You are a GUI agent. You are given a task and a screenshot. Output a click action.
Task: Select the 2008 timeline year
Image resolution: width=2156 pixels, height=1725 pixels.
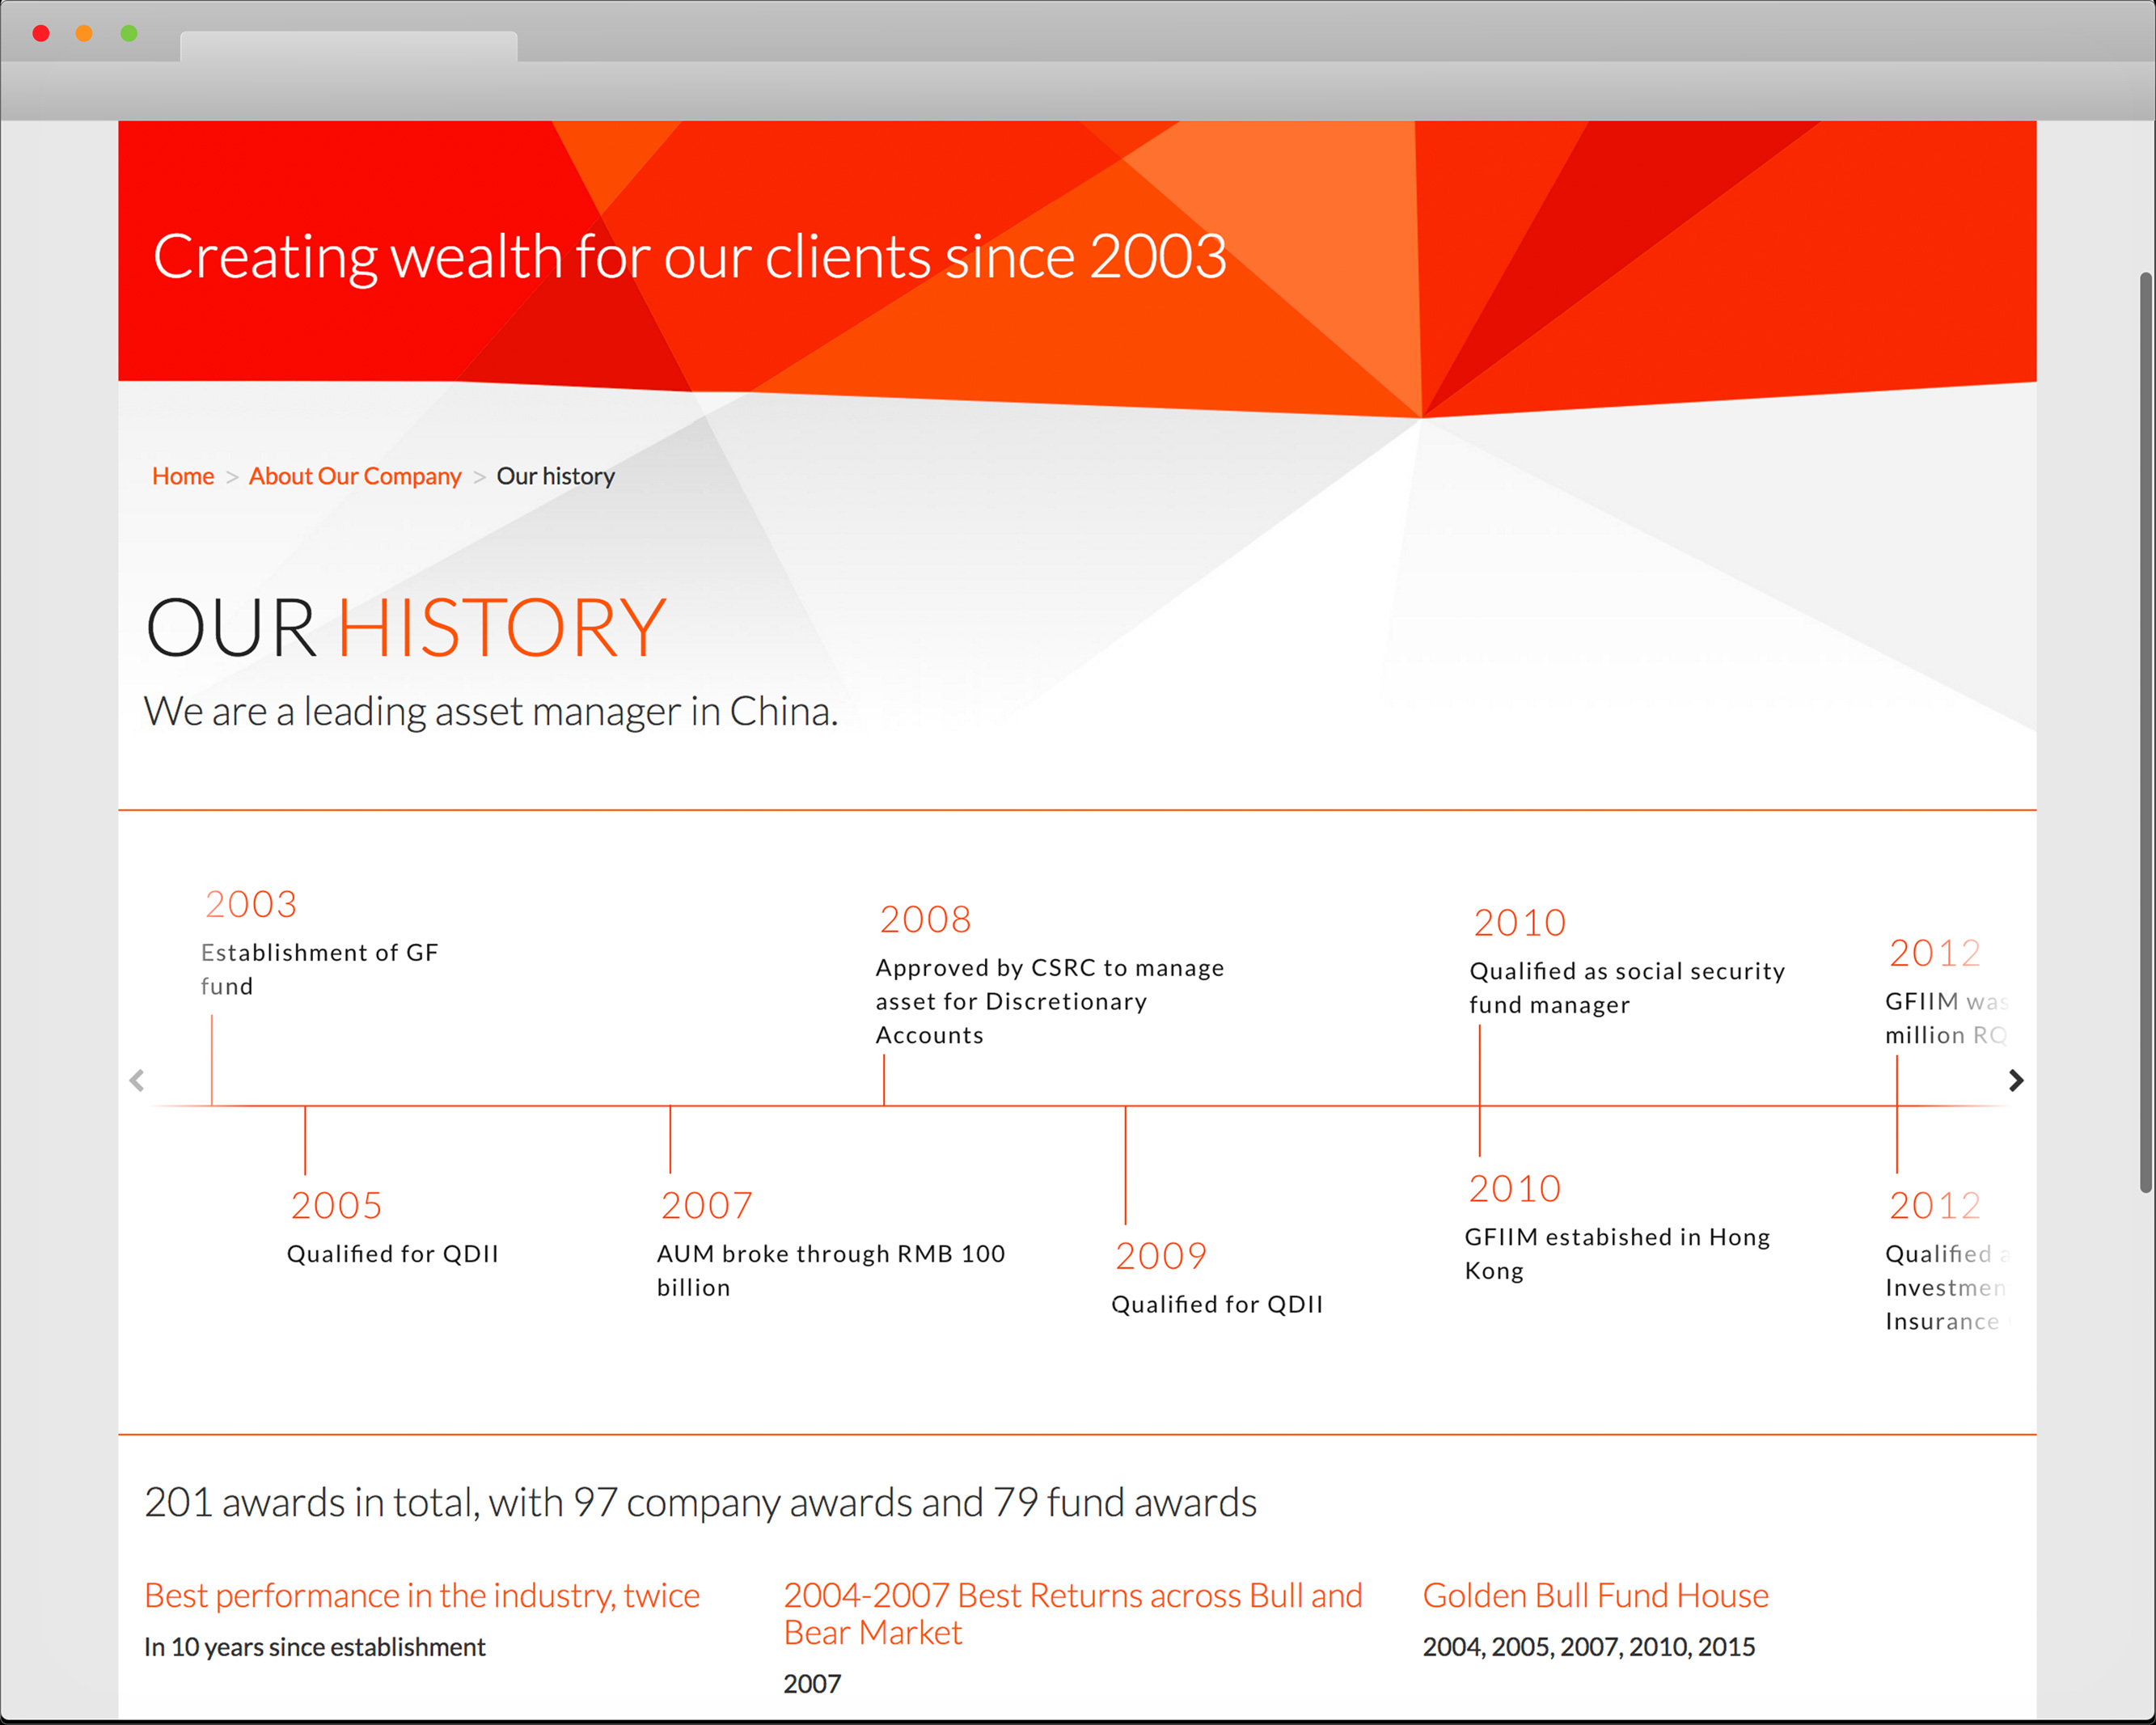pyautogui.click(x=925, y=919)
